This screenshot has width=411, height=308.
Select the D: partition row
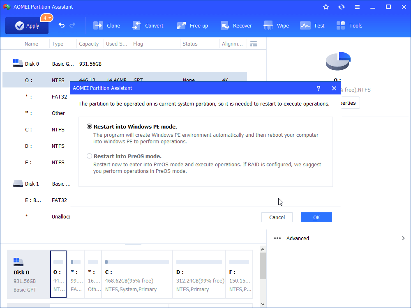[36, 146]
